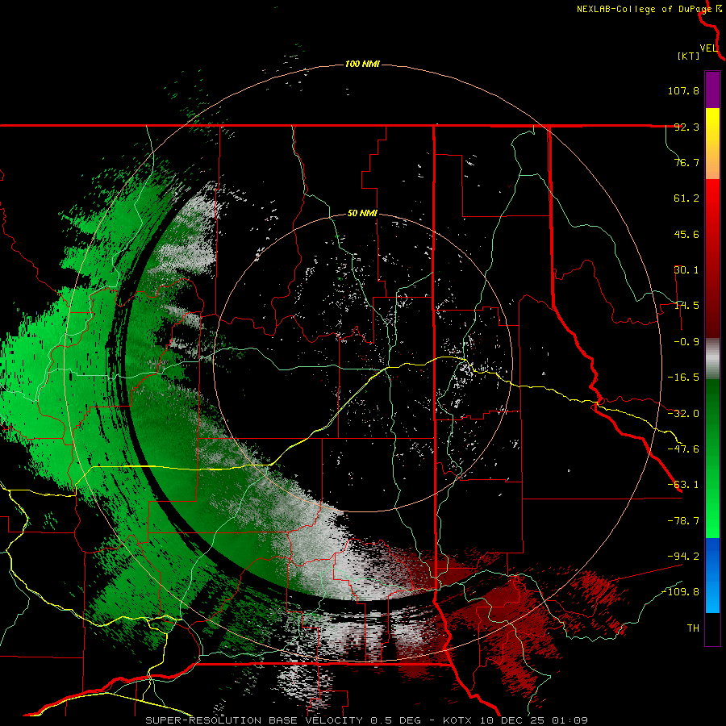Click the VEL label above the color scale
This screenshot has height=726, width=726.
click(708, 48)
